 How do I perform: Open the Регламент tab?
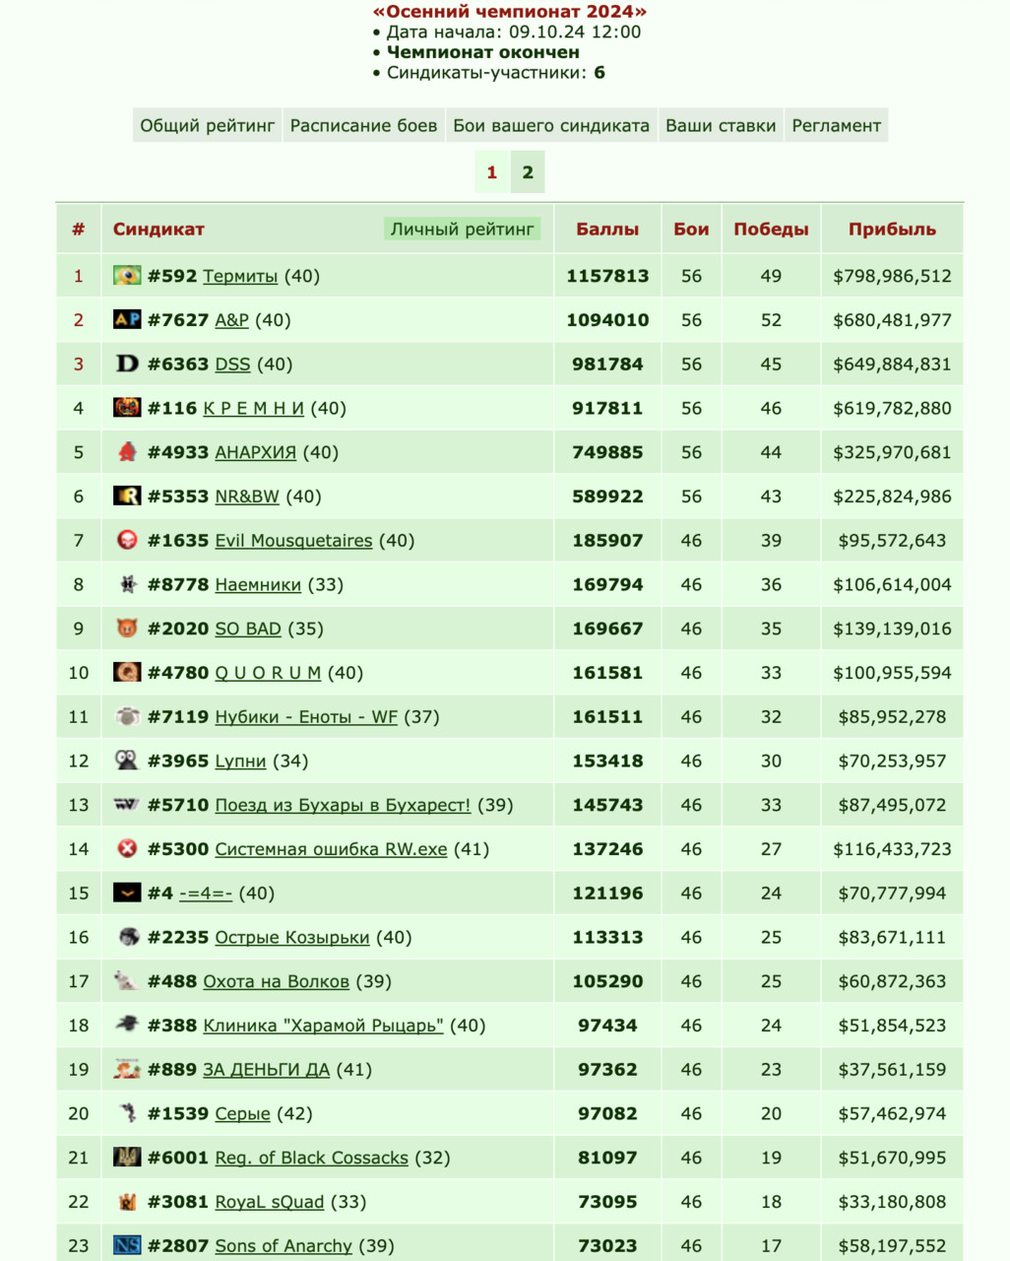836,125
